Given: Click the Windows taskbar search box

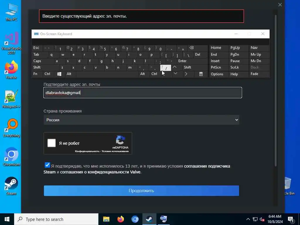Looking at the screenshot, I should [x=56, y=219].
